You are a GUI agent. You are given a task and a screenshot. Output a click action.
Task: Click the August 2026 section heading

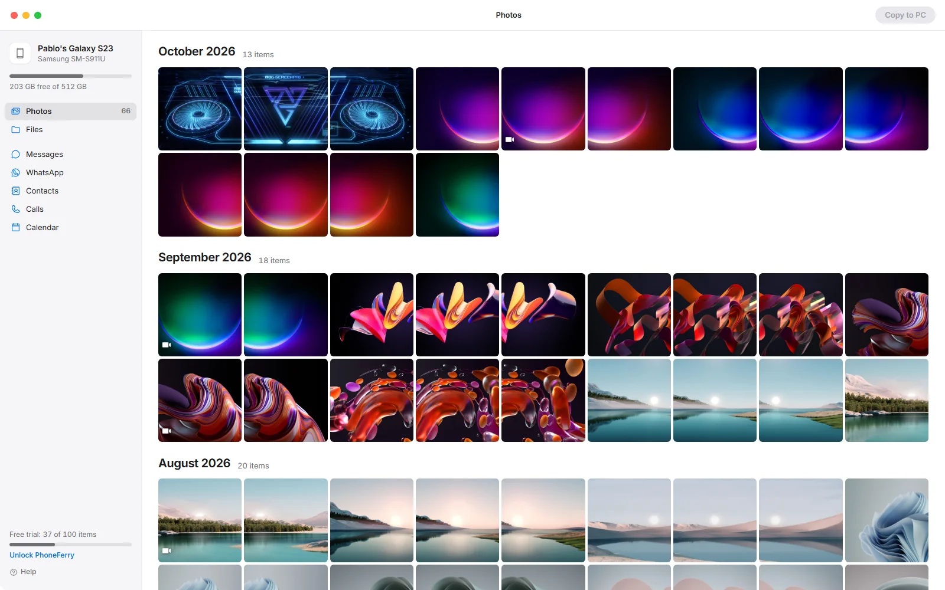tap(194, 464)
